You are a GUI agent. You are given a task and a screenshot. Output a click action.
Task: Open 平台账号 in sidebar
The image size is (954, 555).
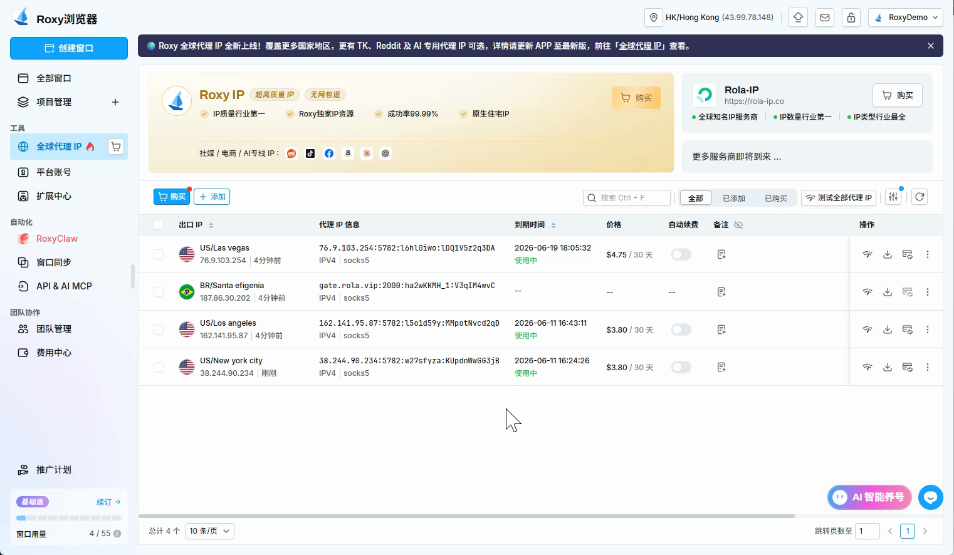[69, 172]
